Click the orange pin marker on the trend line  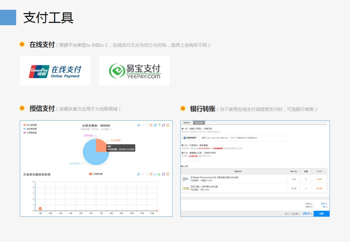click(x=40, y=209)
